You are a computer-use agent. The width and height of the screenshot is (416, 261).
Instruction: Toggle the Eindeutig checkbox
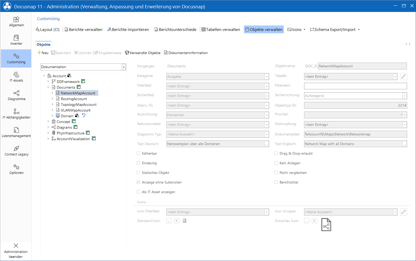138,163
